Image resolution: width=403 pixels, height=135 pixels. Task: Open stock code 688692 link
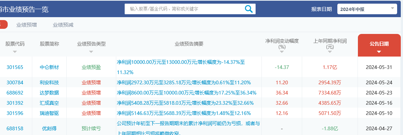pyautogui.click(x=15, y=93)
